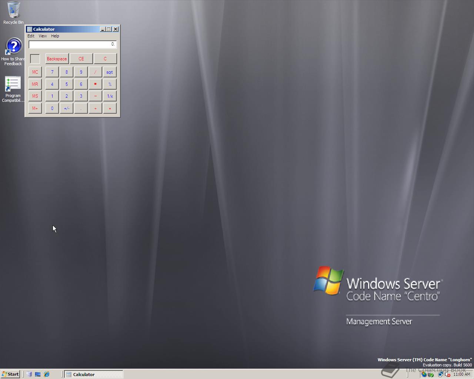Click calculator digit 4 button
The image size is (474, 379).
(x=52, y=84)
